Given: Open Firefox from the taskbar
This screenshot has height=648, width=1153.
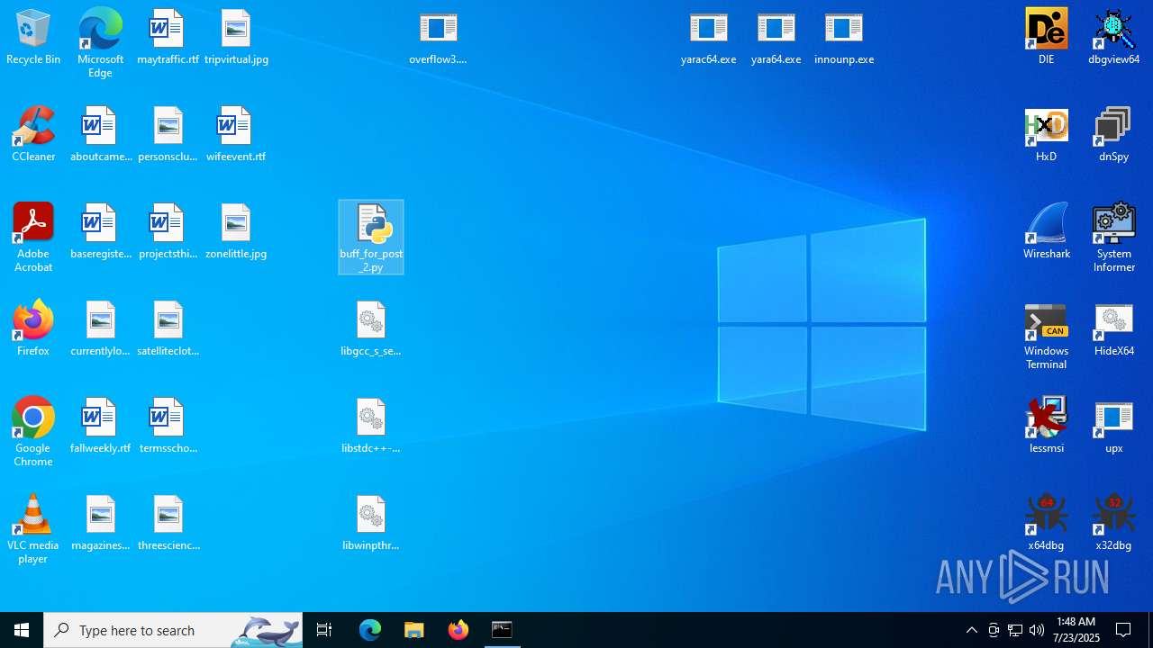Looking at the screenshot, I should (458, 630).
